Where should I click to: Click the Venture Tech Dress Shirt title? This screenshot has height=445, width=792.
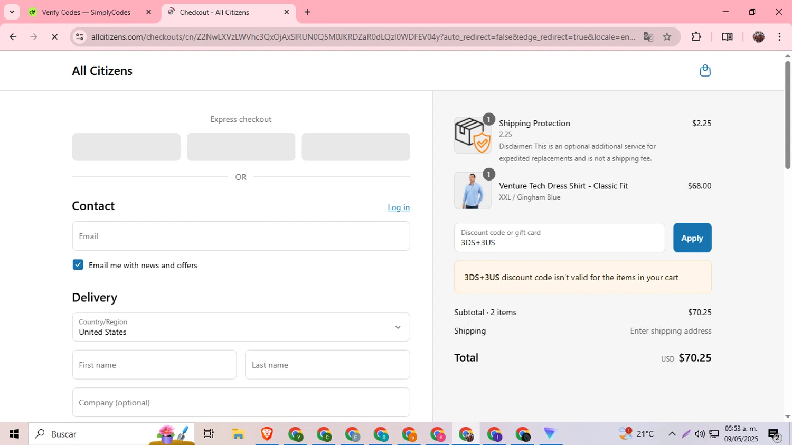point(563,186)
